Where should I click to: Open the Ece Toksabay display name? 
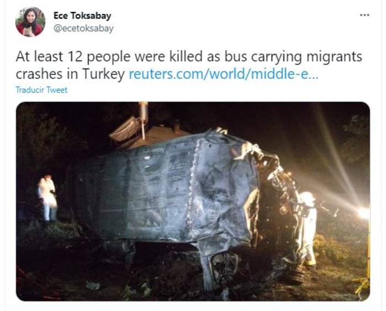pyautogui.click(x=83, y=16)
